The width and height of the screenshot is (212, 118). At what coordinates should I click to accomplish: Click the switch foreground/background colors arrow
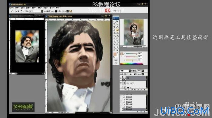pos(118,53)
